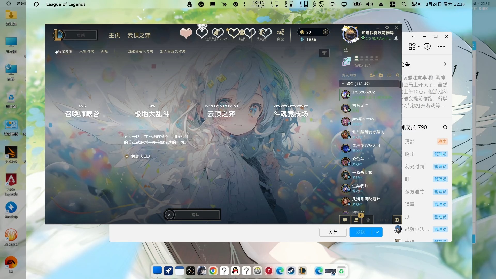Click the volume icon in top menu bar
The width and height of the screenshot is (496, 279).
click(369, 4)
